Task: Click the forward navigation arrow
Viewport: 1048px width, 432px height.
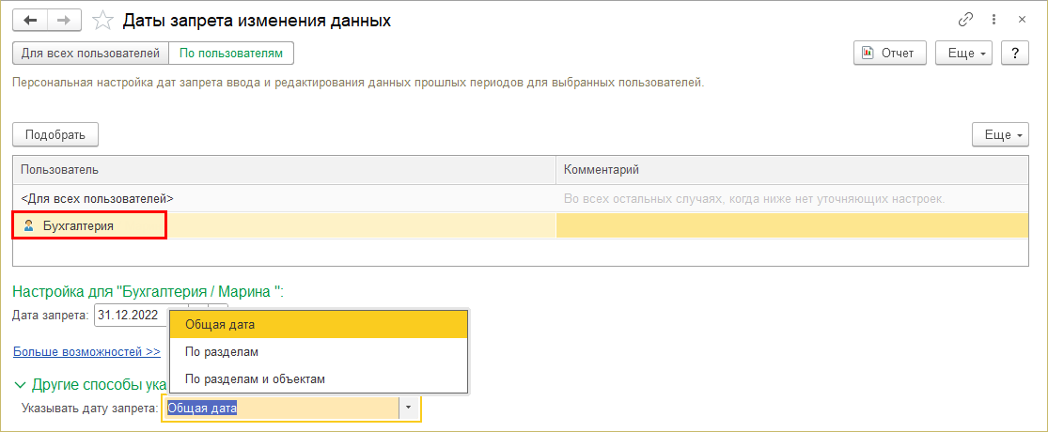Action: tap(65, 20)
